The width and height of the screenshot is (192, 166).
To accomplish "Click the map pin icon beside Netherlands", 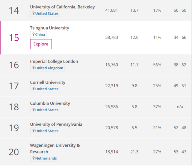I will (x=34, y=158).
